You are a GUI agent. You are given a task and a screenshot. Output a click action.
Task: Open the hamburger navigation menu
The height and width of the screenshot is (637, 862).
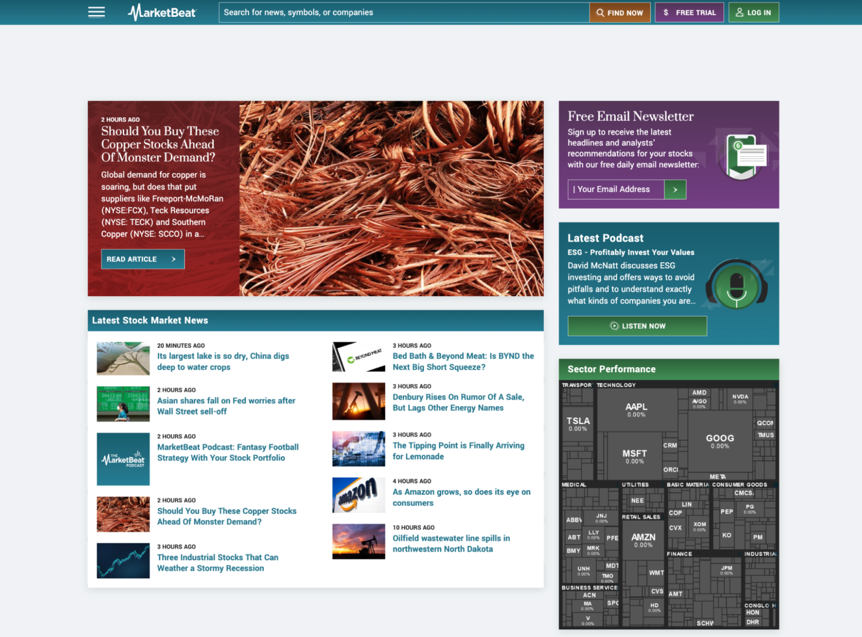click(96, 12)
